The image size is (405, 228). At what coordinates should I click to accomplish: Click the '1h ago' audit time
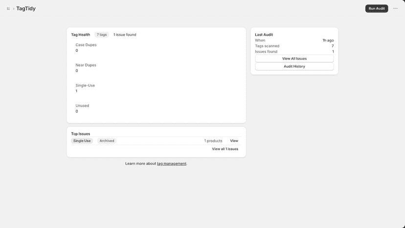pyautogui.click(x=328, y=40)
